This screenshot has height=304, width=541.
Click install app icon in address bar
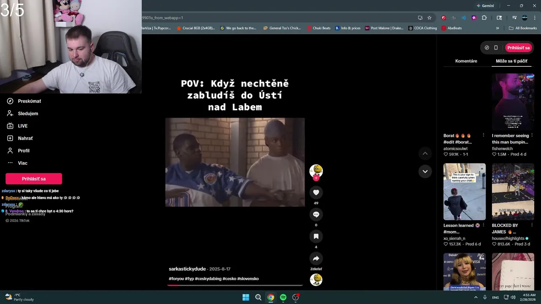(x=420, y=18)
